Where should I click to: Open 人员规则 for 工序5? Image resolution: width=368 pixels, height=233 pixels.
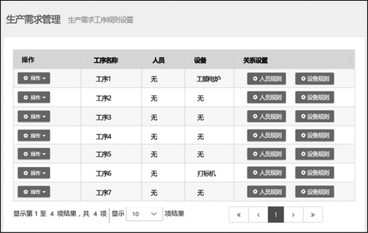[x=266, y=154]
